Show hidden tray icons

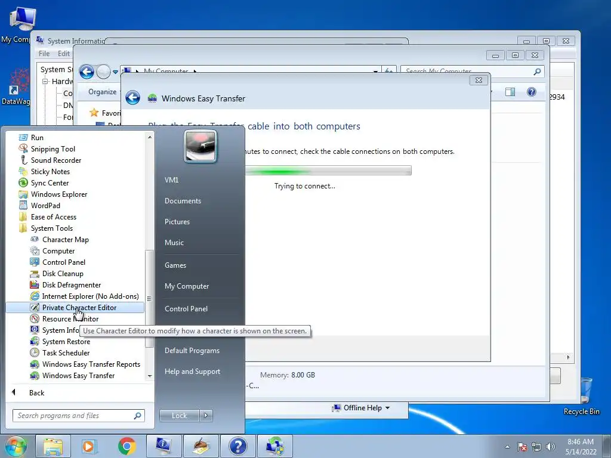tap(507, 447)
